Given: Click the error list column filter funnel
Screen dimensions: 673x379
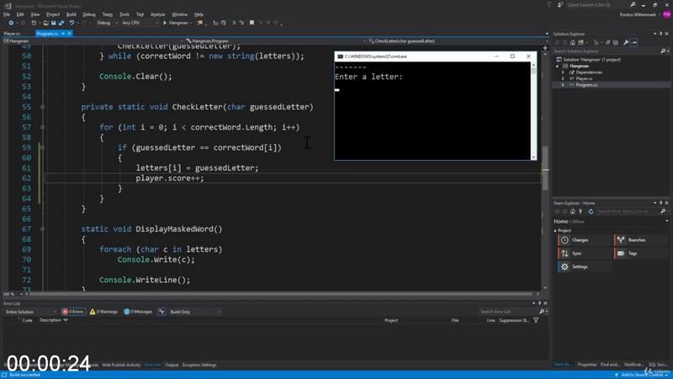Looking at the screenshot, I should (536, 320).
